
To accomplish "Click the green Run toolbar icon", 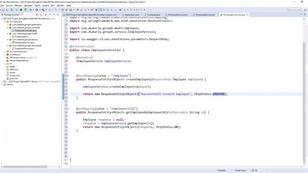I will click(37, 10).
